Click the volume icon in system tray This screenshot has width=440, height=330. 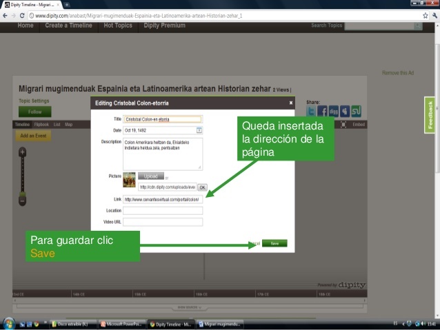(x=423, y=324)
